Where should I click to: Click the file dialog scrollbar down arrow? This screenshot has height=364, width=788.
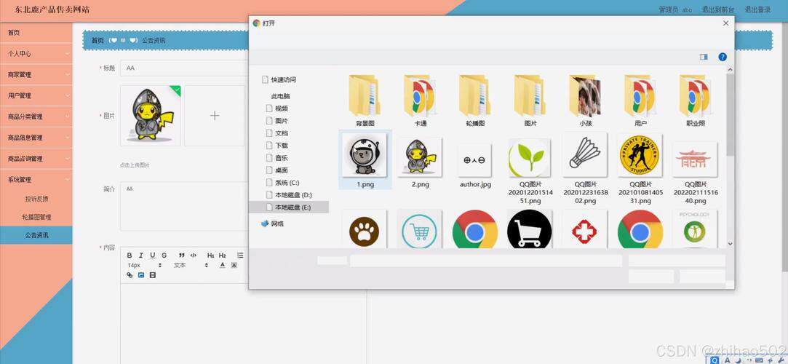(731, 244)
